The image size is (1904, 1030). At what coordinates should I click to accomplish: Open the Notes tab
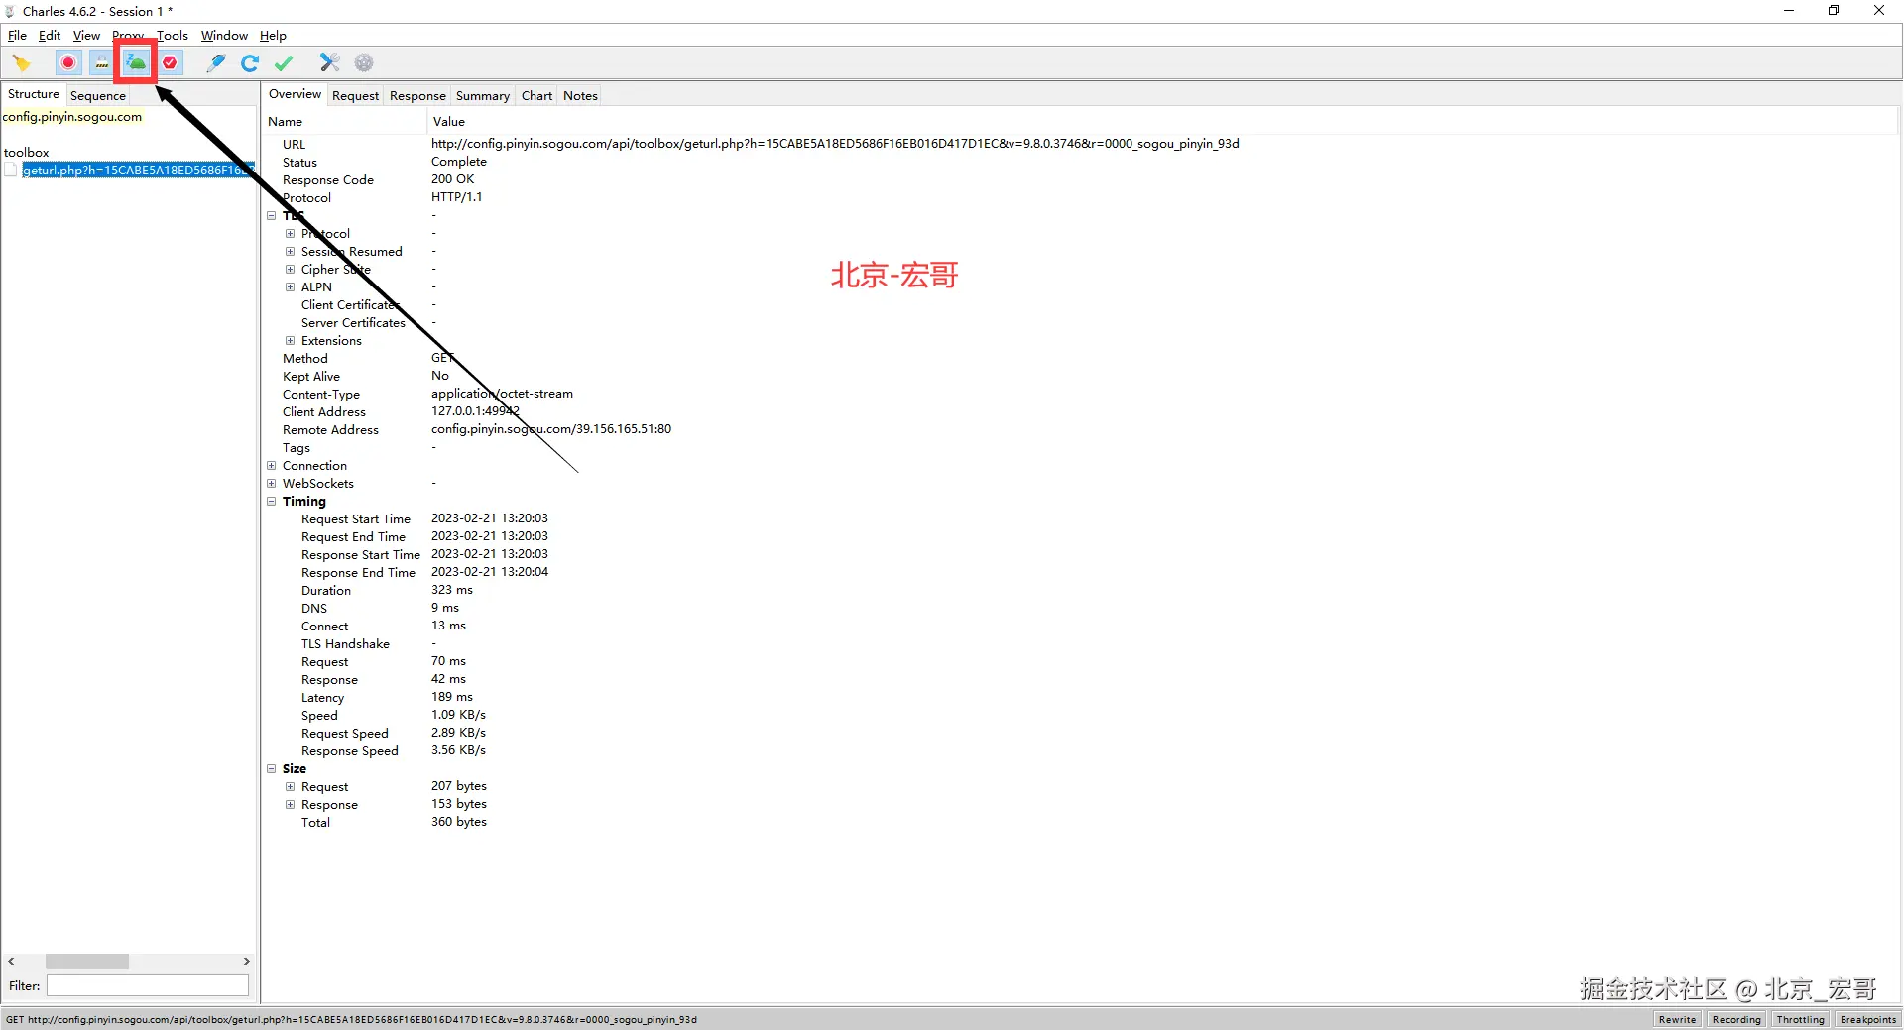click(580, 96)
